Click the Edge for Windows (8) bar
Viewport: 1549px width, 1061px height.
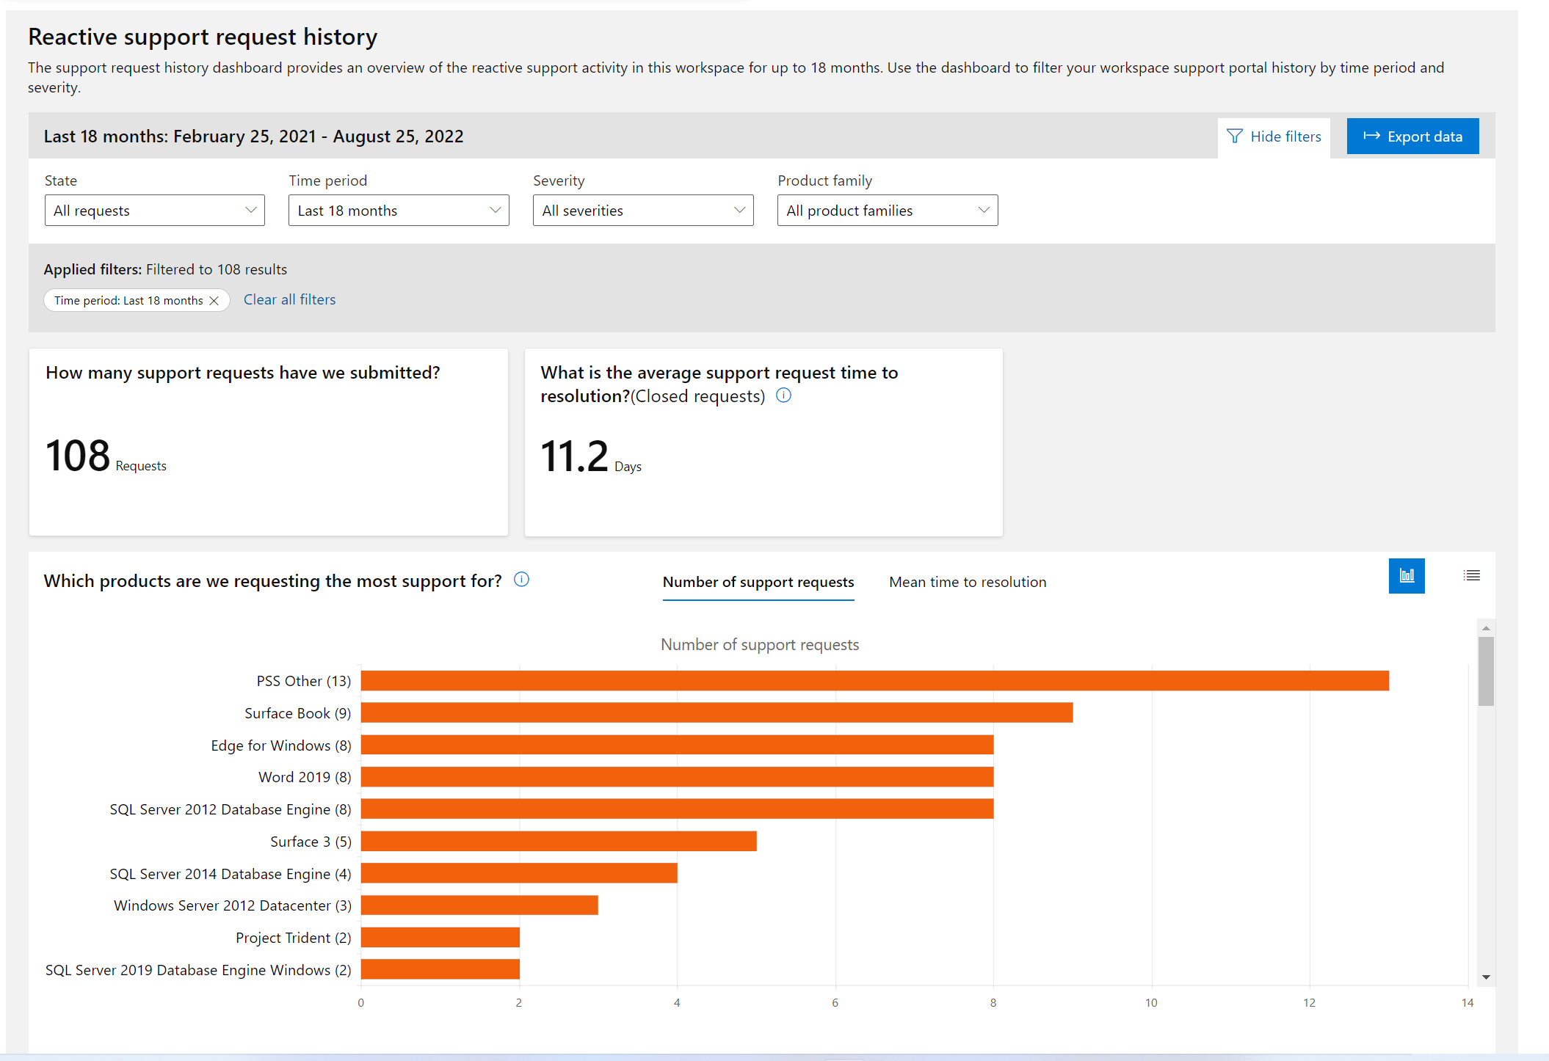click(677, 745)
